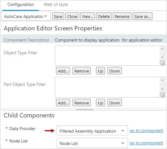167x149 pixels.
Task: Click resize grip of Object Type Filter box
Action: coord(163,64)
